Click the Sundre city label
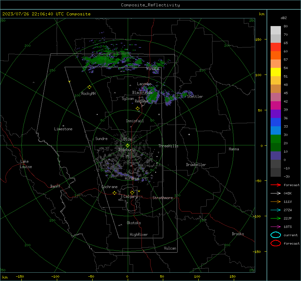Viewport: 301px width, 281px height. pos(101,138)
